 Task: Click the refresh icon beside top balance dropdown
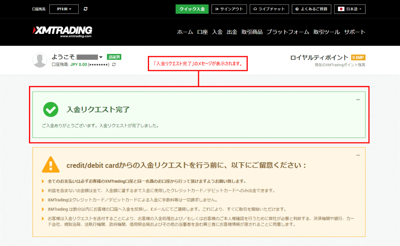point(85,9)
